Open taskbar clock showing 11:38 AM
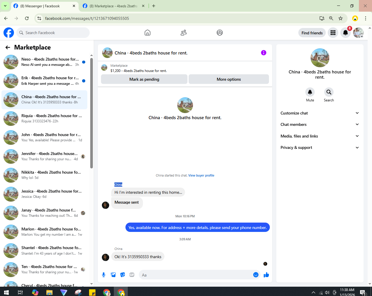This screenshot has height=296, width=372. point(347,292)
